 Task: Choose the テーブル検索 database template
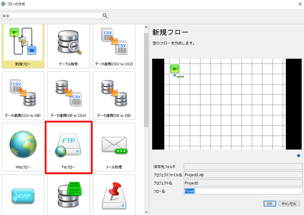[x=68, y=46]
